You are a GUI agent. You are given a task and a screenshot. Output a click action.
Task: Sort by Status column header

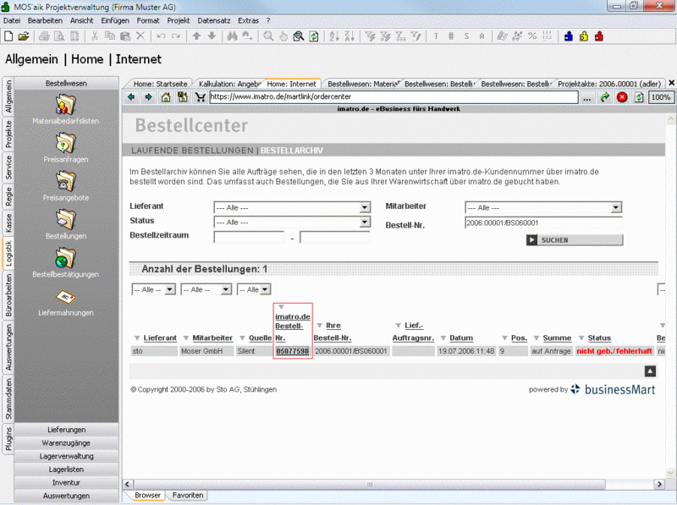tap(599, 338)
